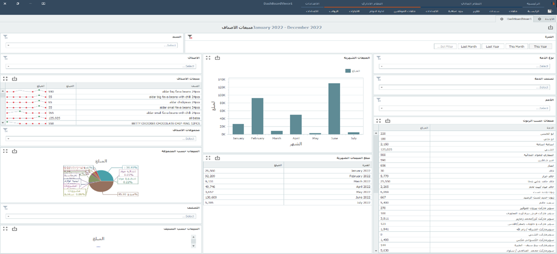Select the This Month period option
The width and height of the screenshot is (557, 254).
(516, 46)
